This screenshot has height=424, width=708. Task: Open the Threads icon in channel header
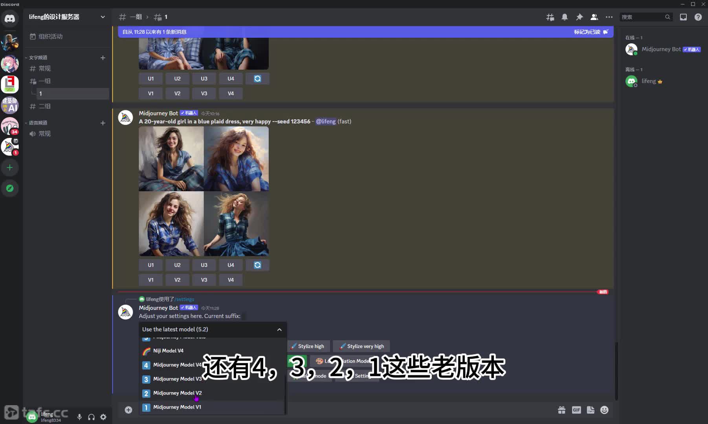(550, 17)
